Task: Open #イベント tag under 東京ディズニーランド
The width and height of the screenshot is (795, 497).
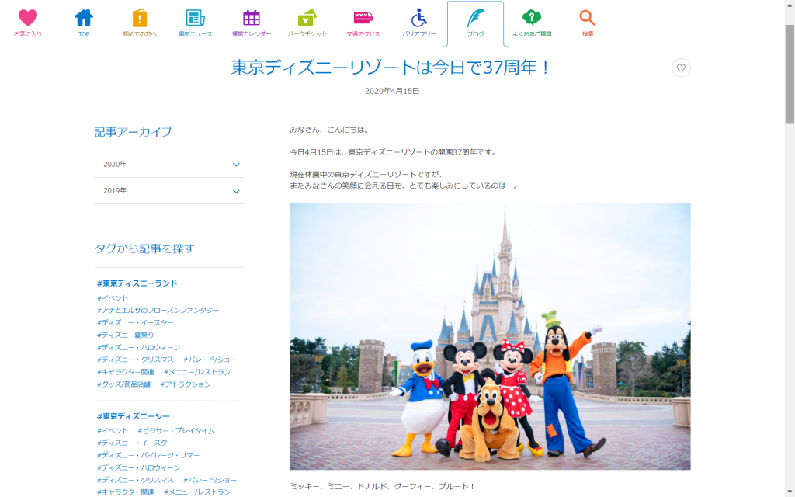Action: click(x=112, y=298)
